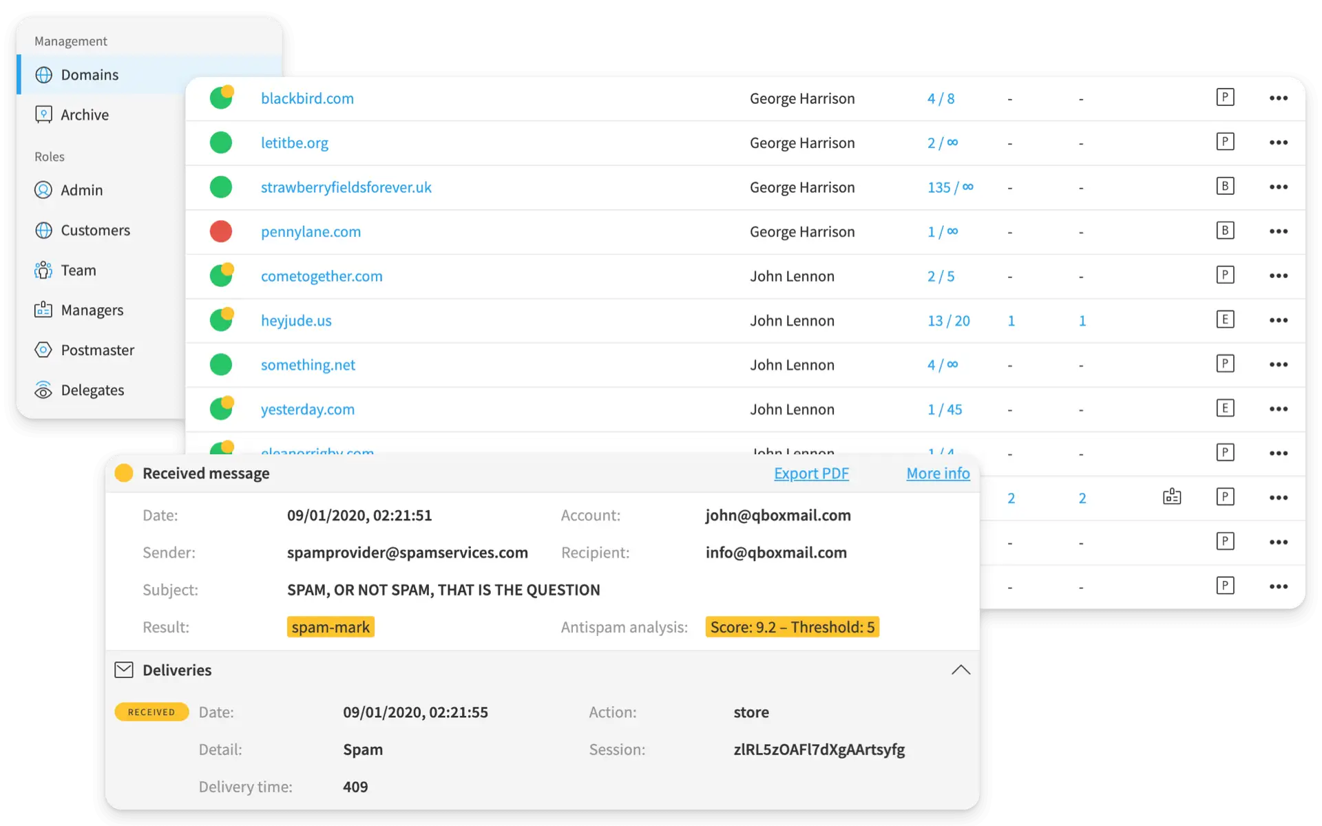Click the Postmaster hexagon icon

click(x=43, y=350)
